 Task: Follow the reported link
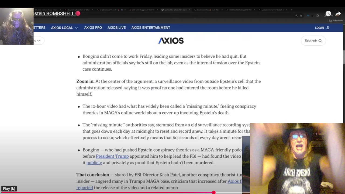tap(85, 188)
